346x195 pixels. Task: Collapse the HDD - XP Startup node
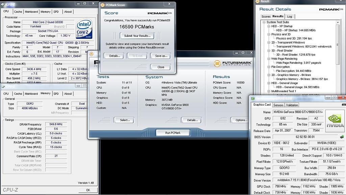tap(269, 26)
